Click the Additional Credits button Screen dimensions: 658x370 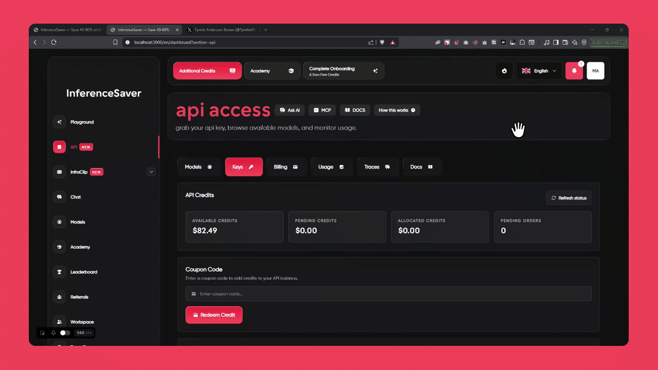click(x=207, y=71)
